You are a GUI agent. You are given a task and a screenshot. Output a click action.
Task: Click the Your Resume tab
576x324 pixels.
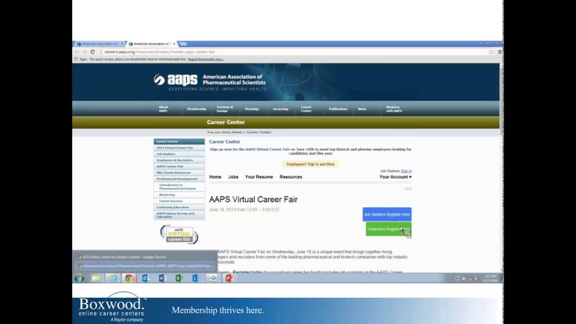259,177
